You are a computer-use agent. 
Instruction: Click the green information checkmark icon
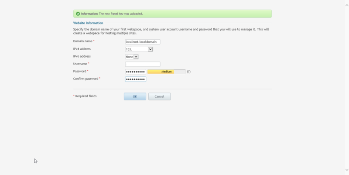point(78,14)
